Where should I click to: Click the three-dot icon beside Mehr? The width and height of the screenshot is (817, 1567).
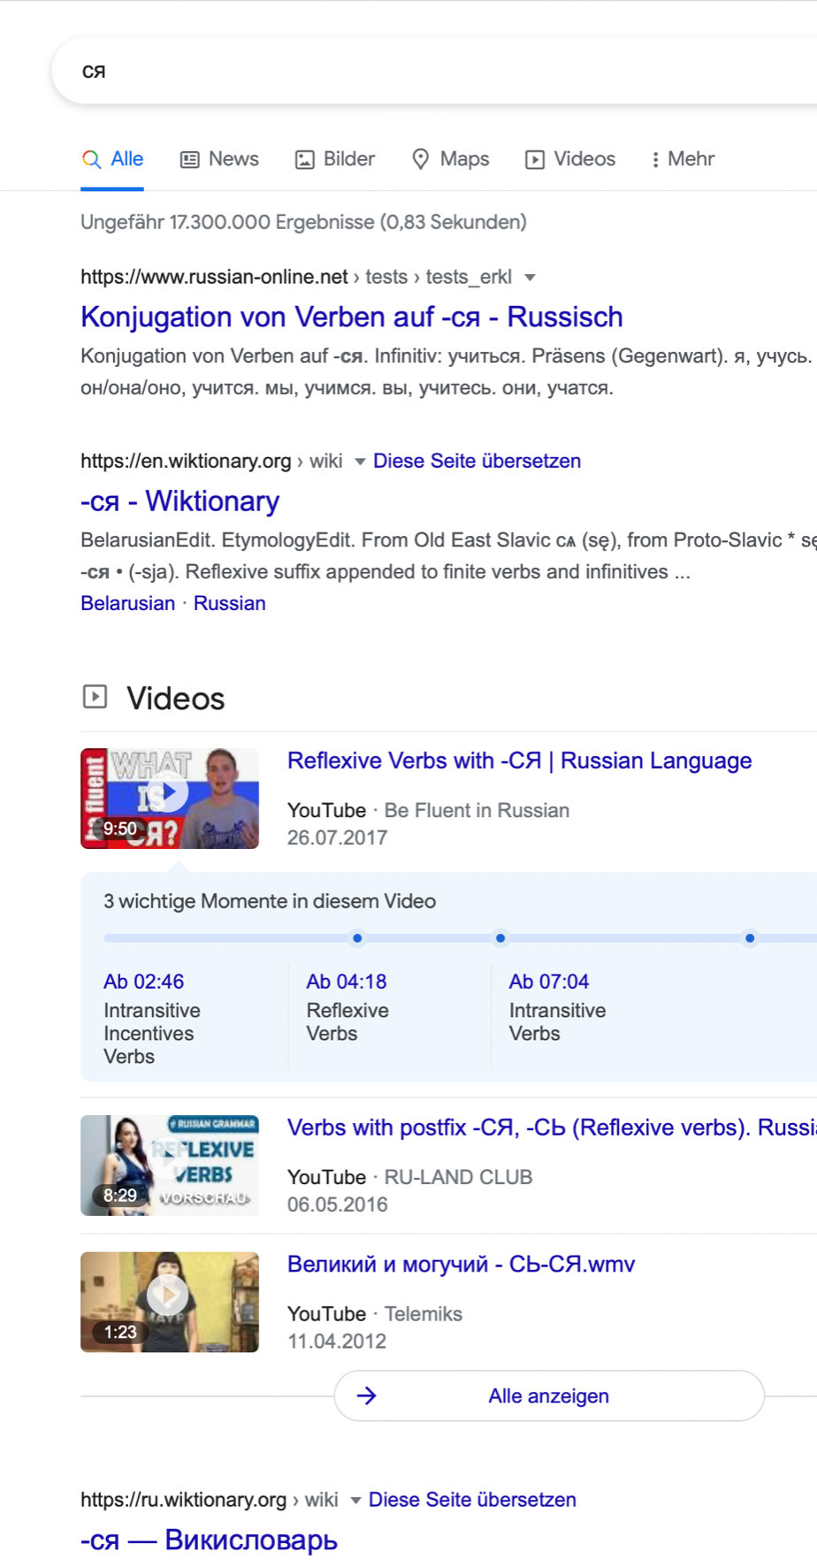coord(655,159)
